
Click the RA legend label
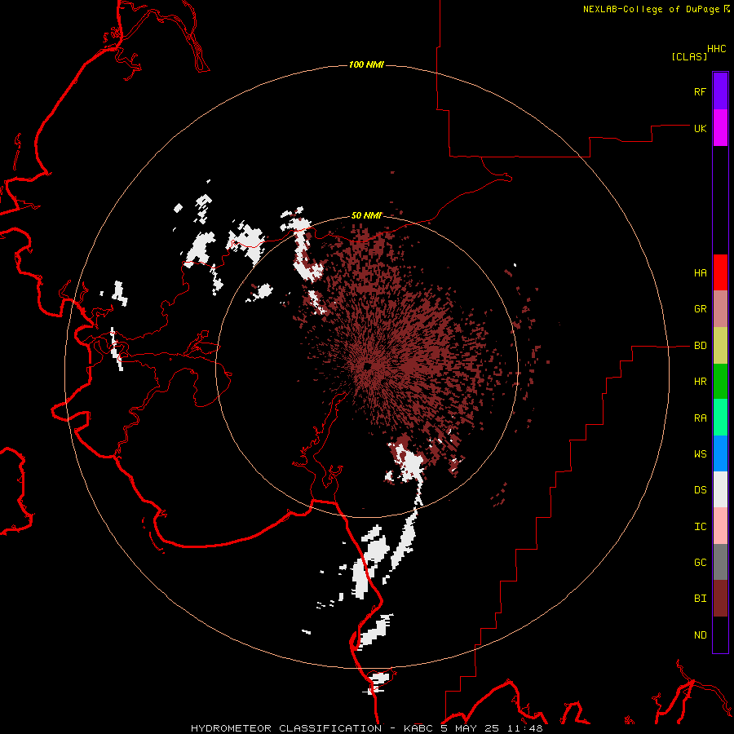click(x=700, y=418)
